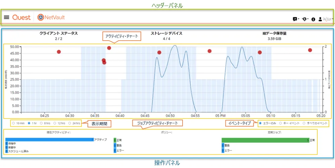Click the blue アクティブ activity bar

[50, 139]
